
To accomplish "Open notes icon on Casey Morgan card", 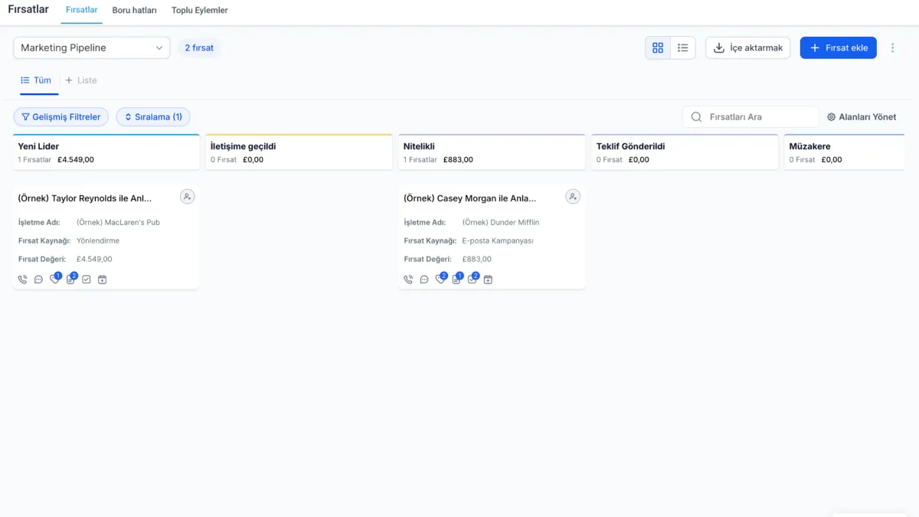I will click(x=456, y=280).
